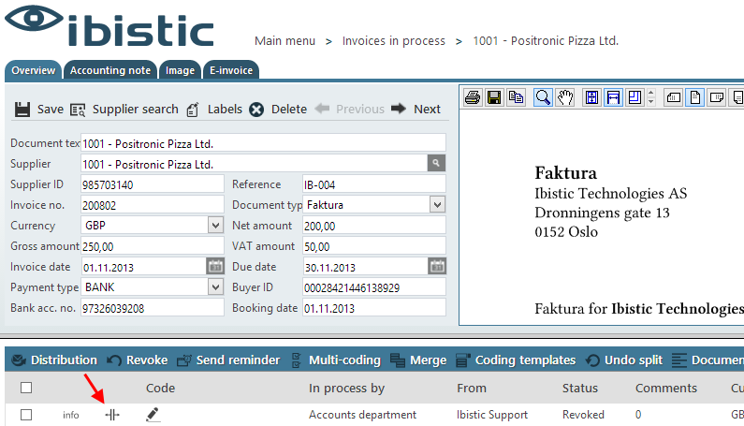Click the viewer zoom stepper down arrow
The image size is (744, 426).
coord(651,102)
